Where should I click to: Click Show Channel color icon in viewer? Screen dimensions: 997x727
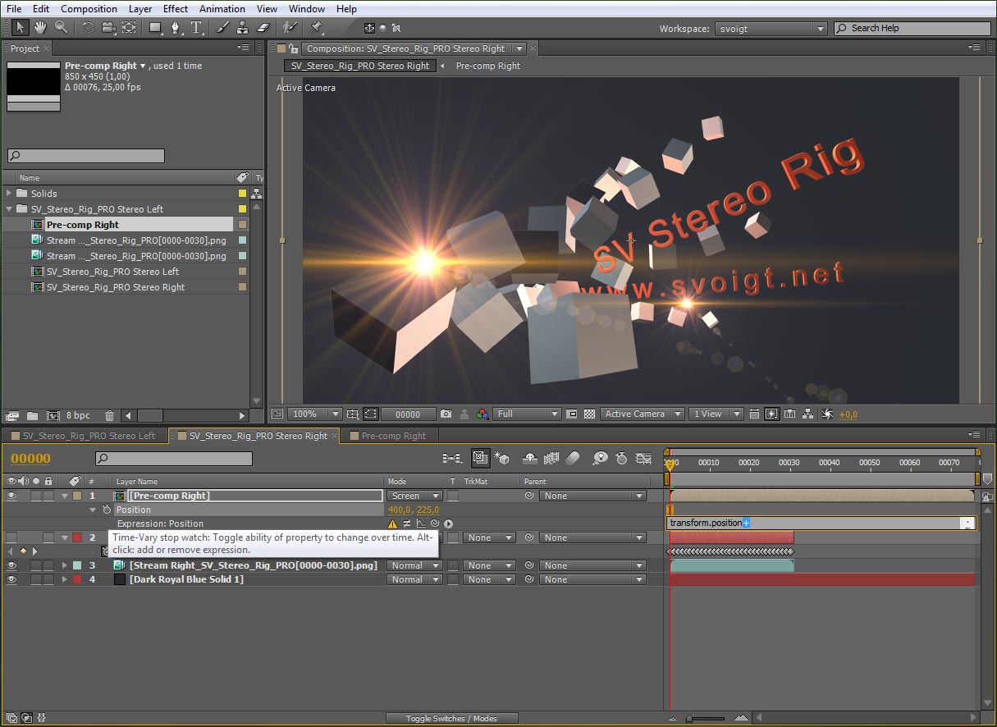coord(482,414)
